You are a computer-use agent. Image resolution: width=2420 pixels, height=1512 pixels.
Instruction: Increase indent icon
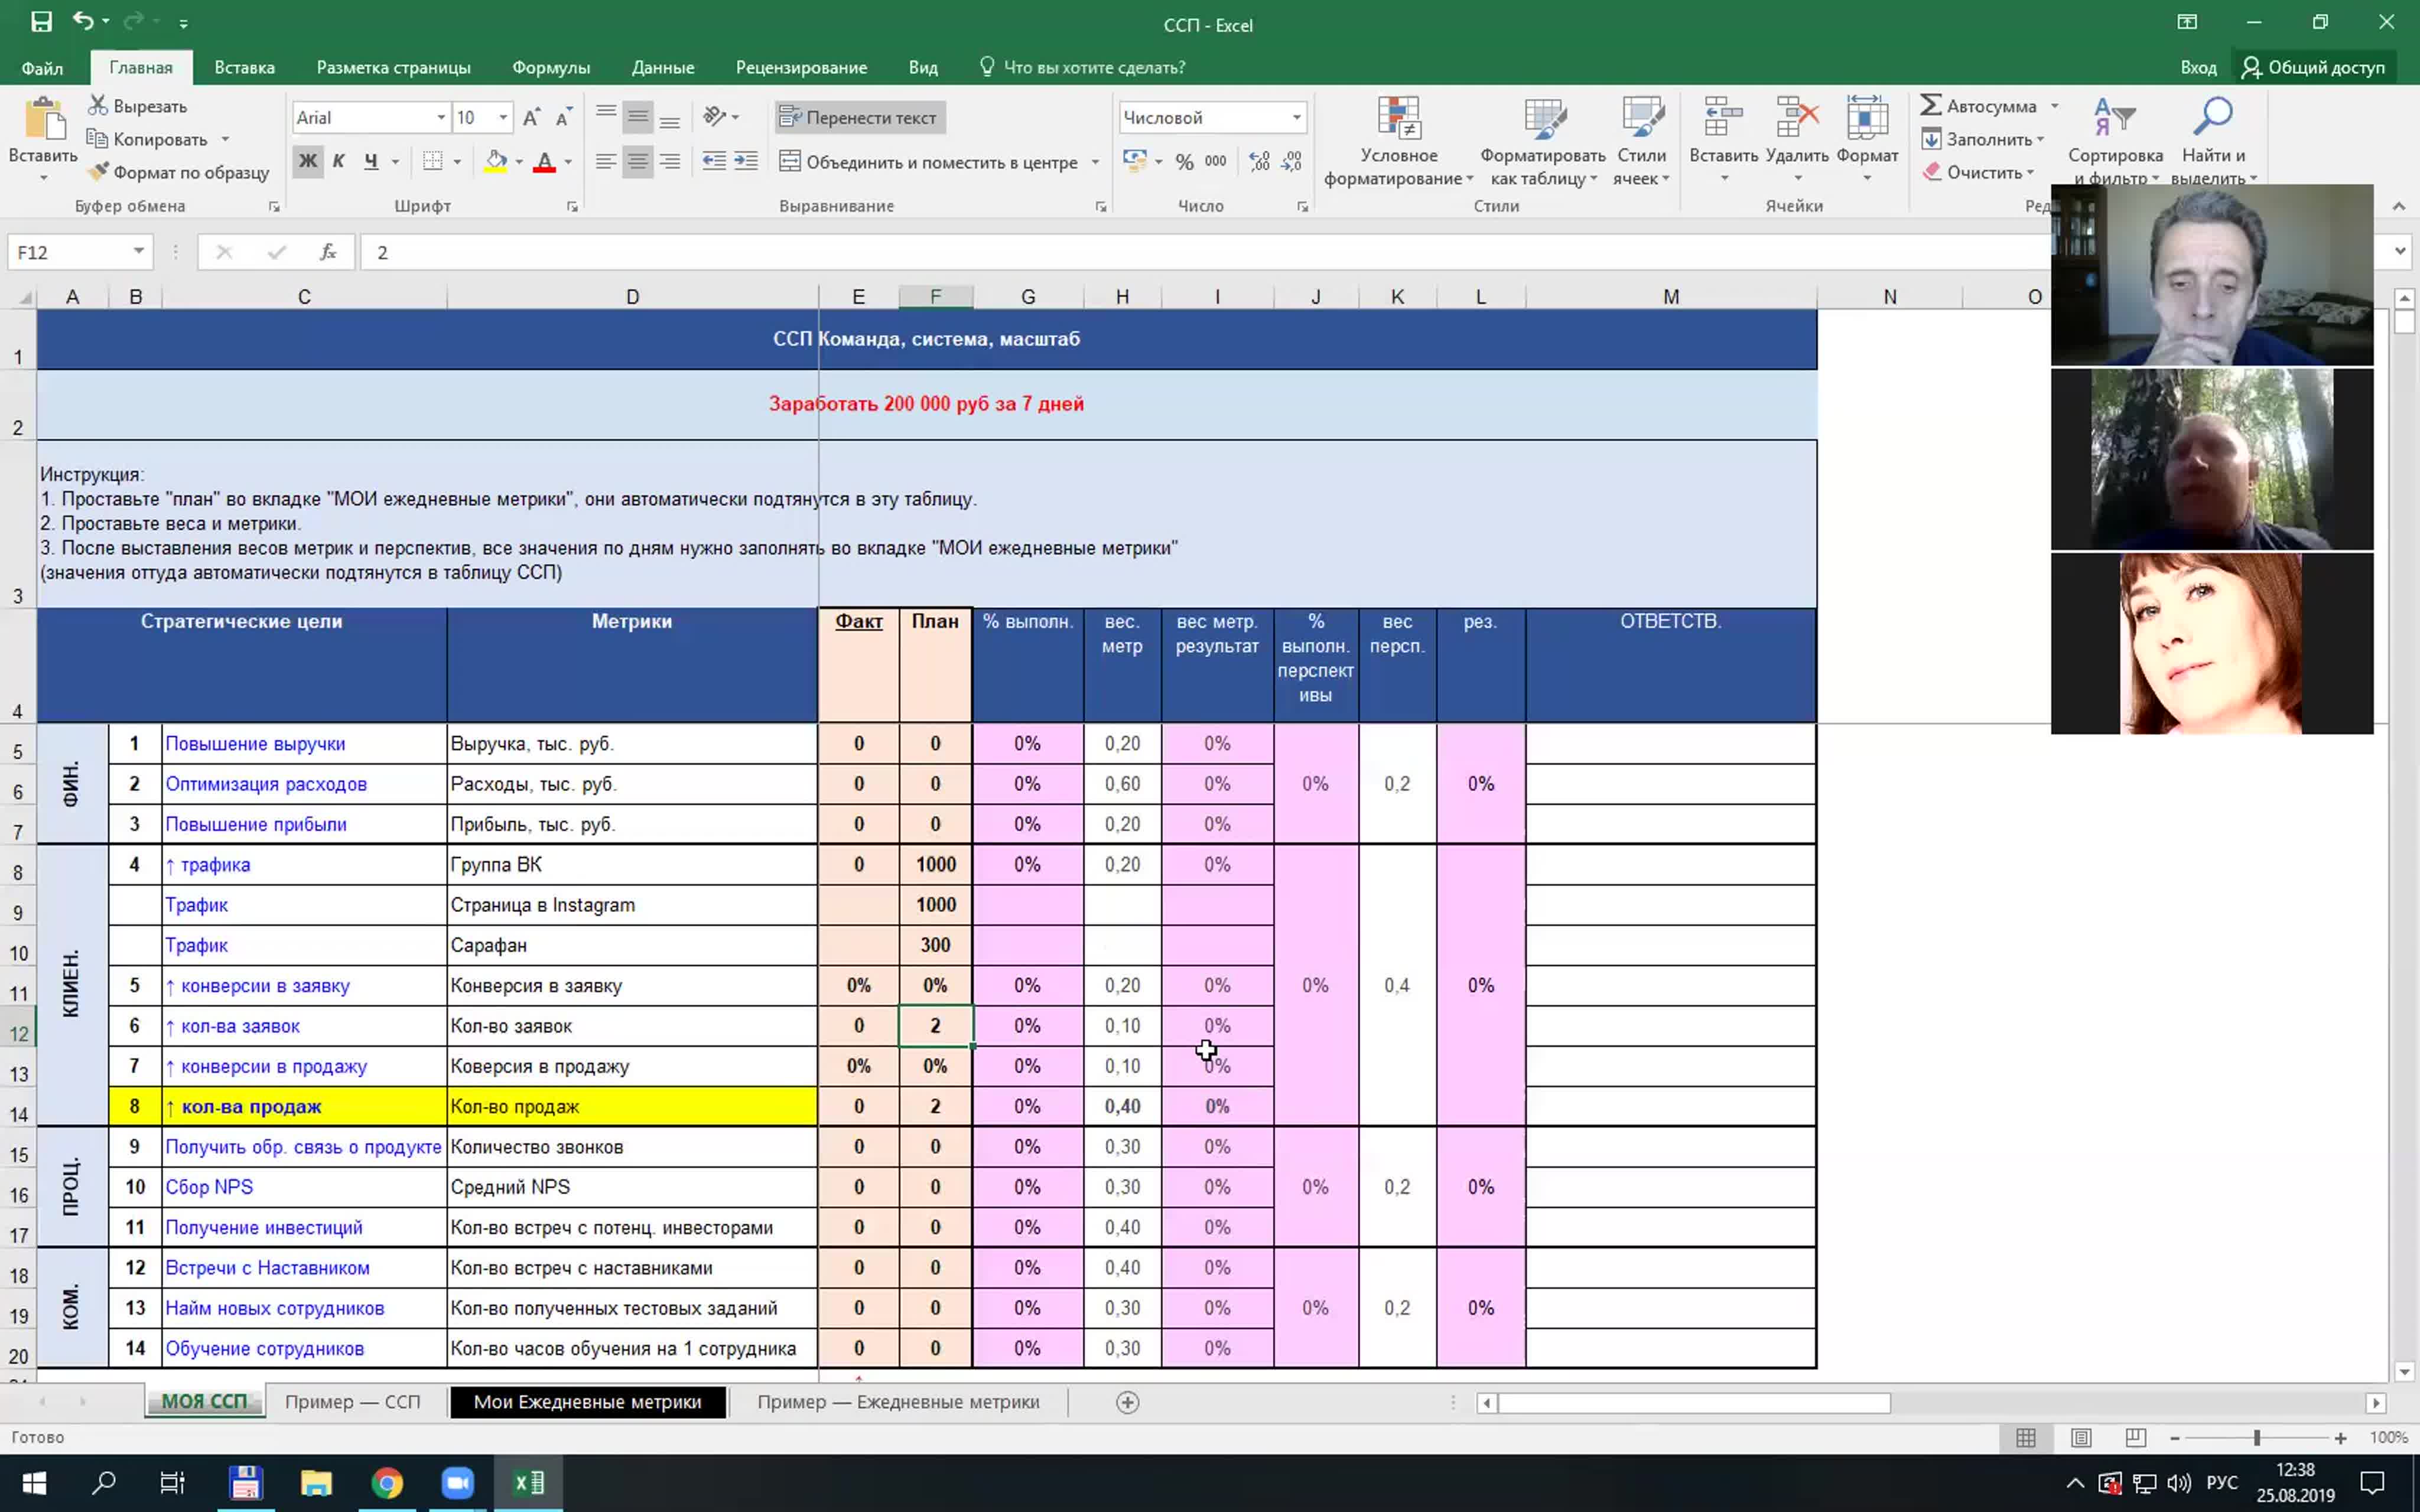coord(746,161)
